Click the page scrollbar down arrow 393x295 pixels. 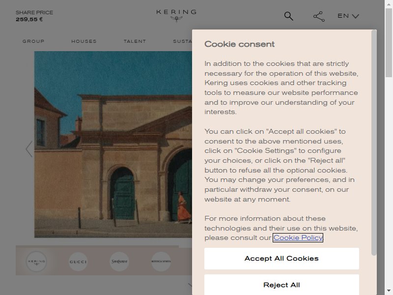click(x=389, y=291)
